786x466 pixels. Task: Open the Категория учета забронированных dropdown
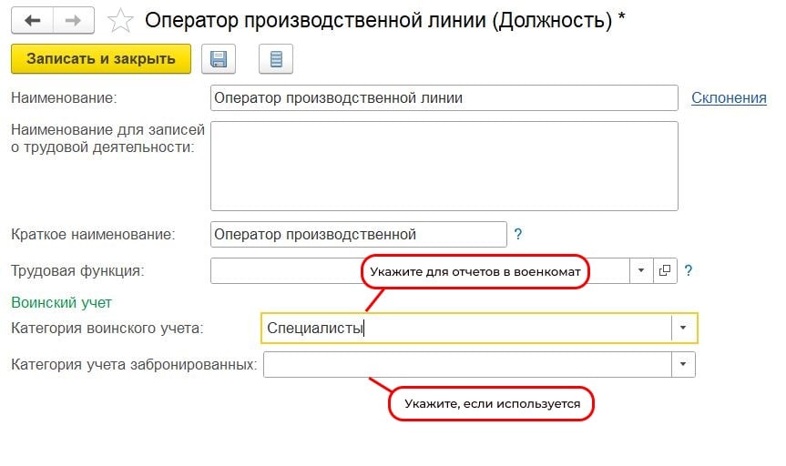coord(683,365)
